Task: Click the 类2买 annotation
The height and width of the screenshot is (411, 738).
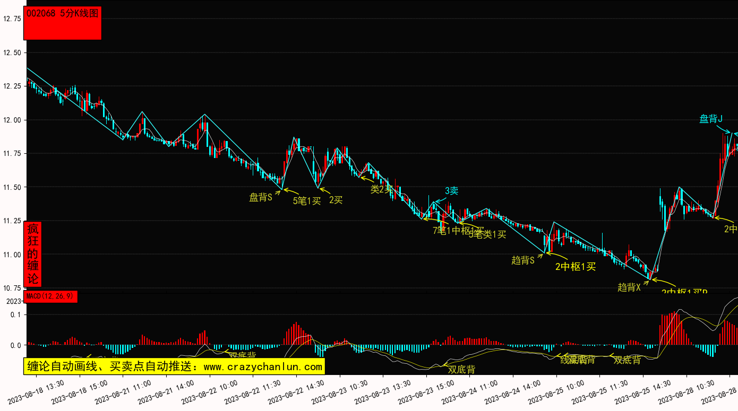Action: click(x=381, y=189)
